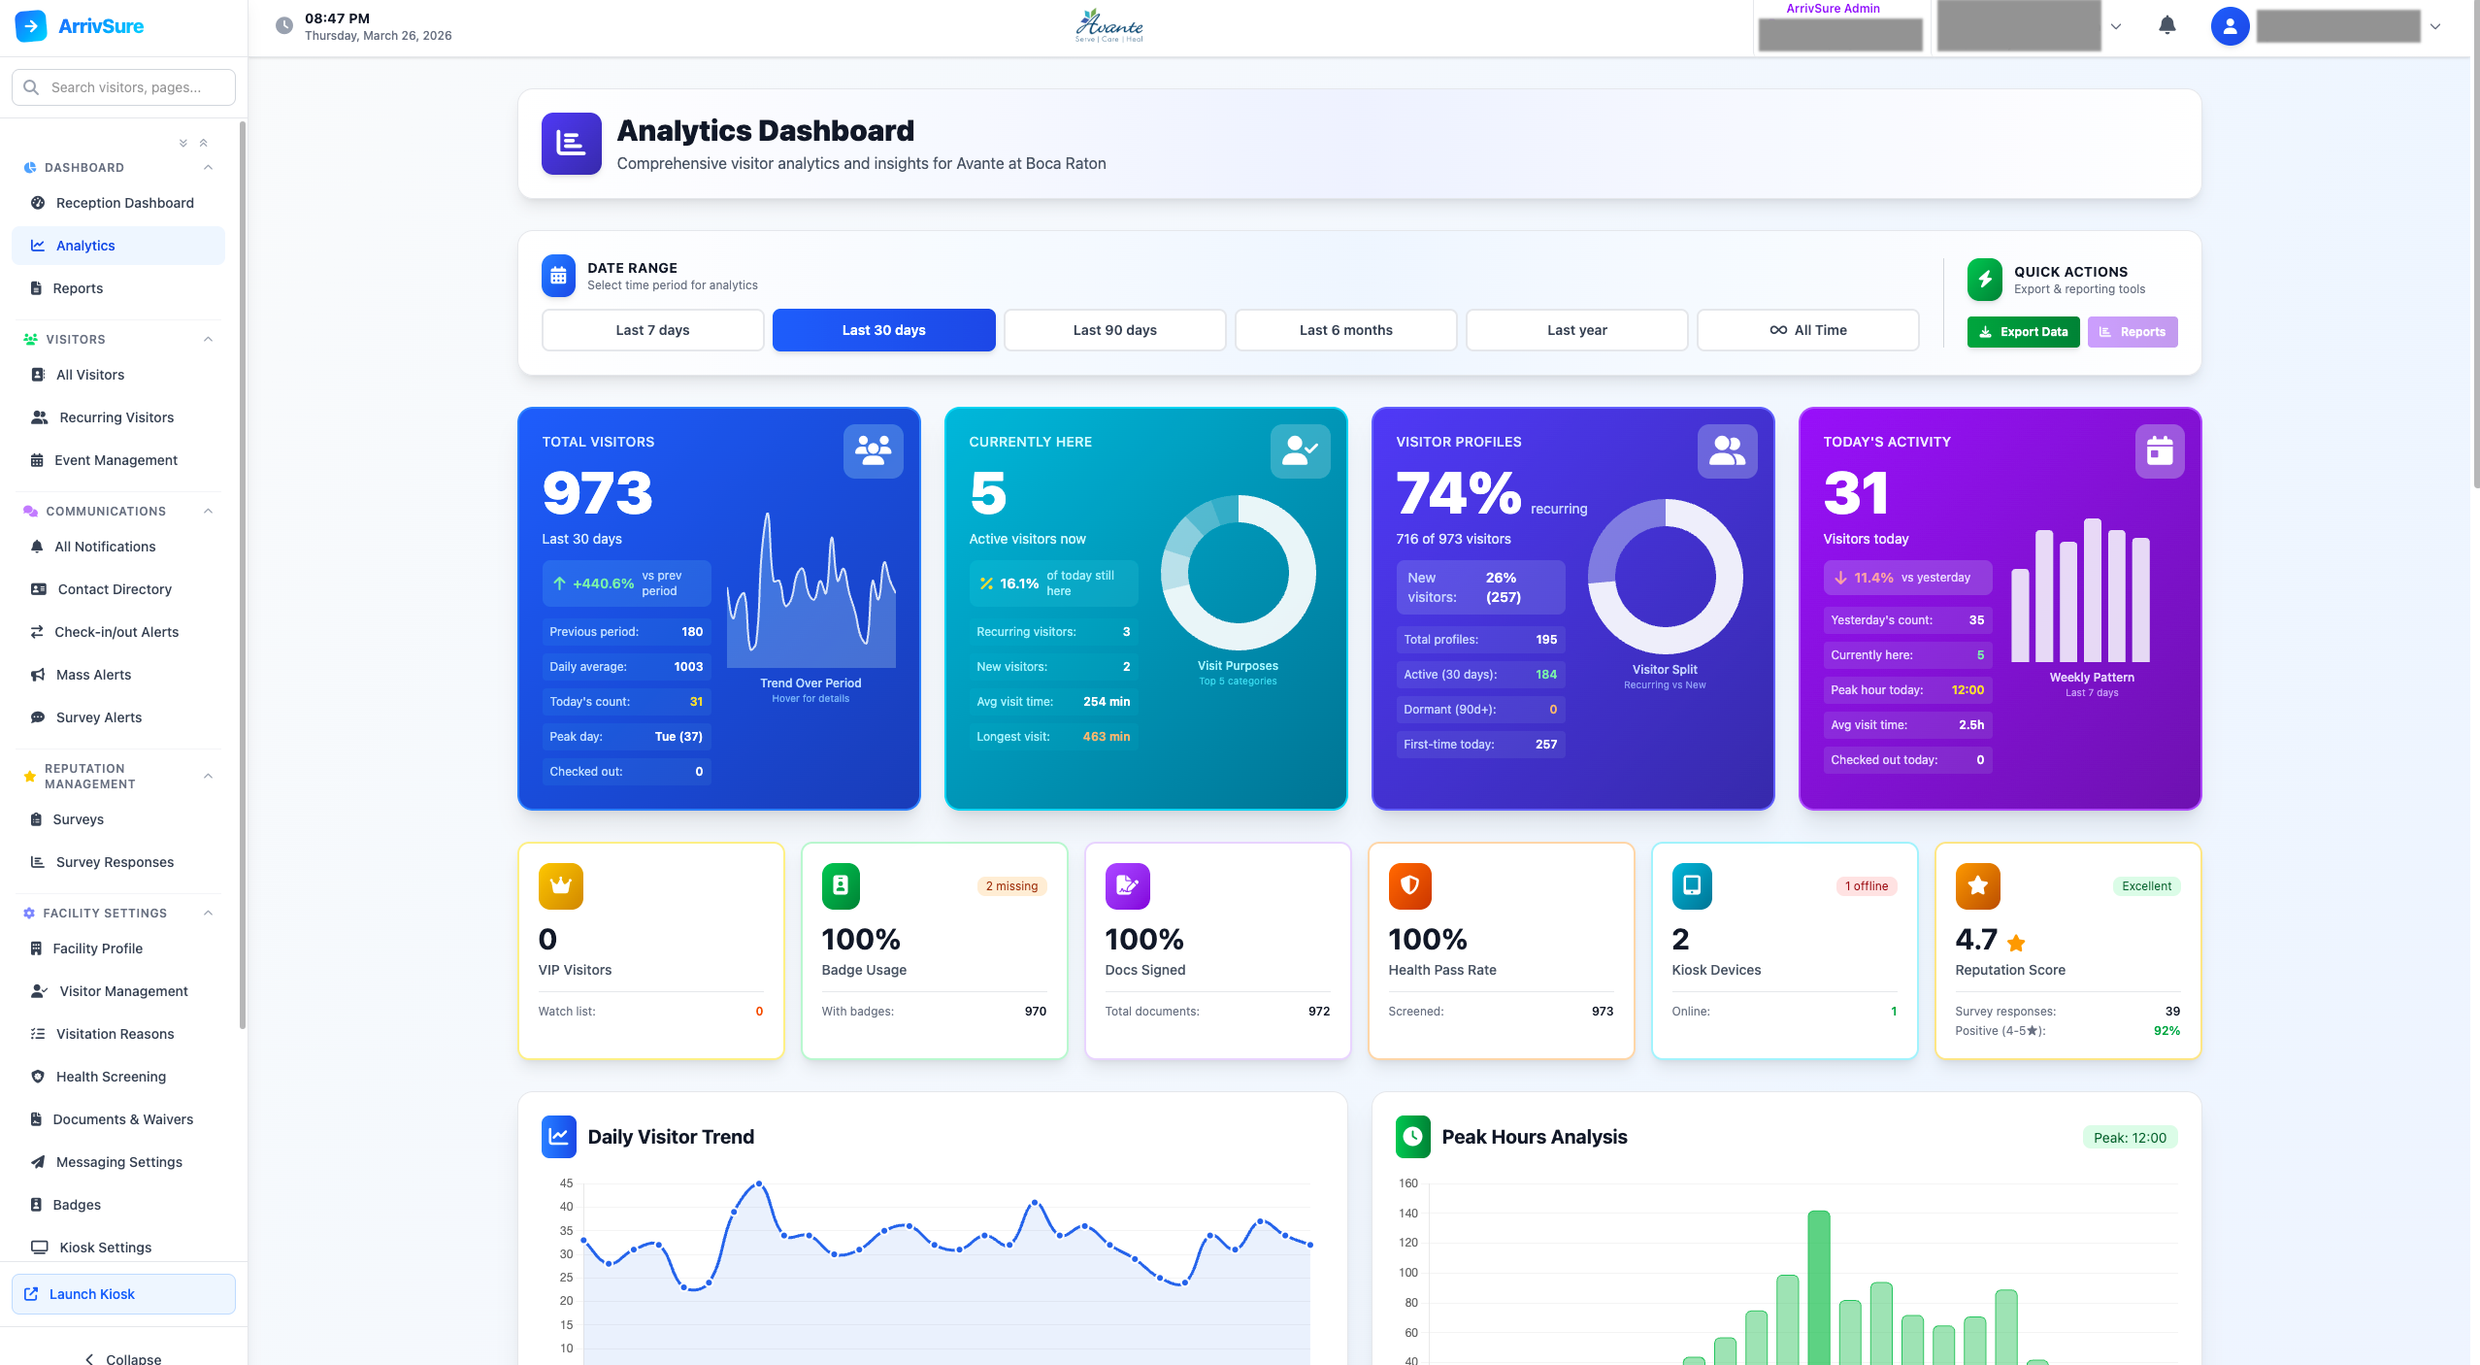Open Reception Dashboard in sidebar
The image size is (2480, 1365).
click(x=124, y=203)
